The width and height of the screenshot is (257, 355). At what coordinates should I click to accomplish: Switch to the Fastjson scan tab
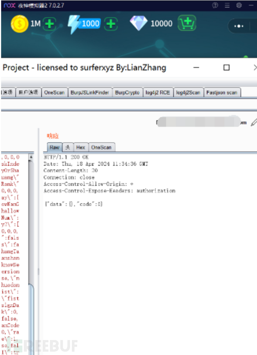[x=222, y=93]
